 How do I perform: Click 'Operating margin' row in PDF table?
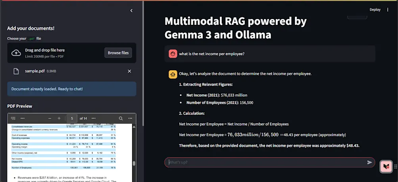coord(63,146)
